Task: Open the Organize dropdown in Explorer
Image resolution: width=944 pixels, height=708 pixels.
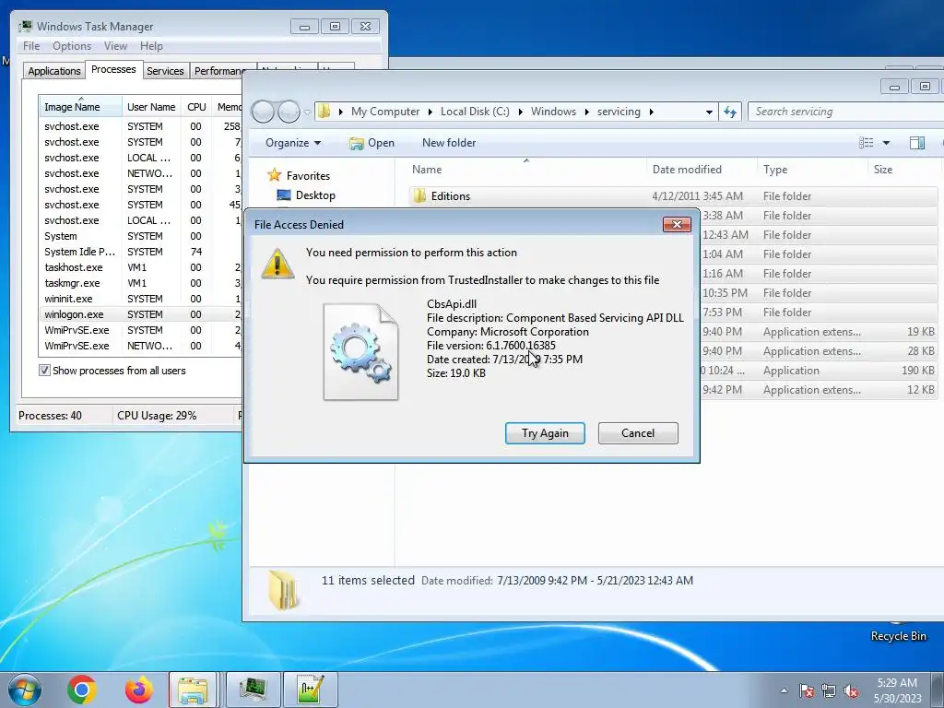Action: coord(293,143)
